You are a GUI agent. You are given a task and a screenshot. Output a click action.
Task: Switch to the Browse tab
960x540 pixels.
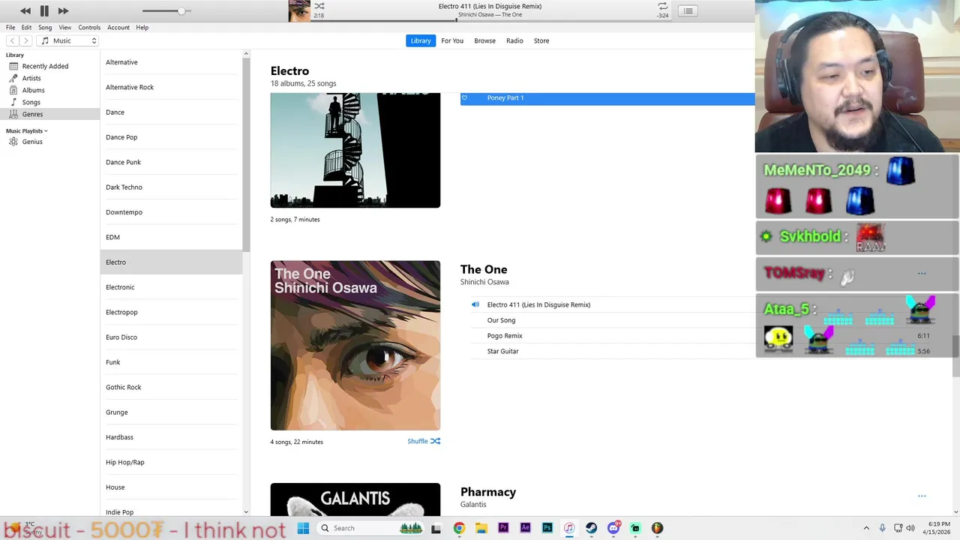(484, 40)
